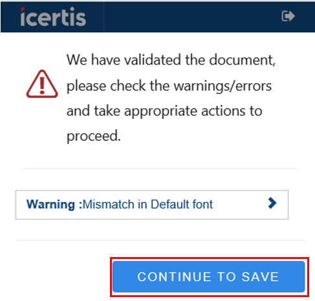Viewport: 315px width, 301px height.
Task: Expand the warning using the chevron arrow
Action: [272, 203]
